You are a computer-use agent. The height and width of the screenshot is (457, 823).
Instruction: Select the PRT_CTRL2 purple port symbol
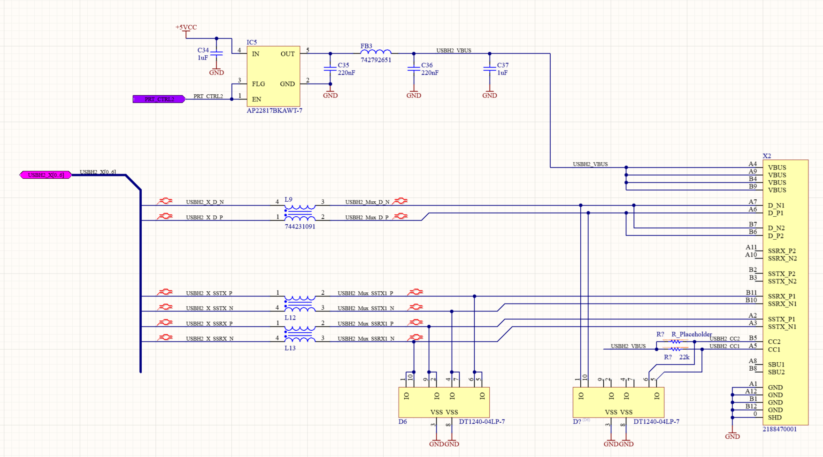coord(159,99)
